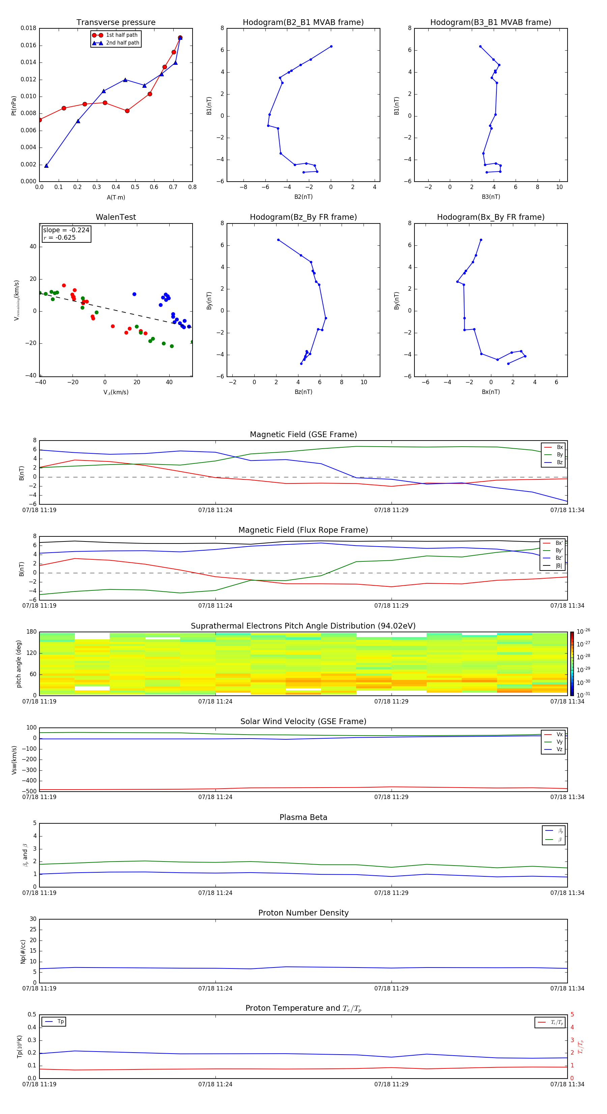The image size is (607, 1114).
Task: Select the red Te/Tp legend entry
Action: pos(550,1022)
